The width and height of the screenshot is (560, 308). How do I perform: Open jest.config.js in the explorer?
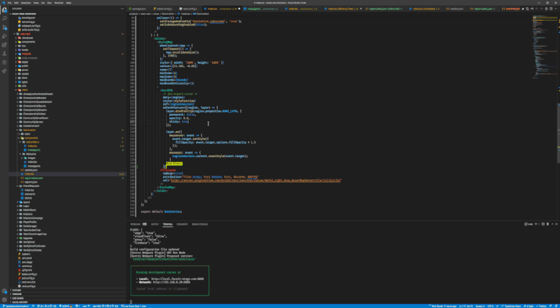point(27,278)
